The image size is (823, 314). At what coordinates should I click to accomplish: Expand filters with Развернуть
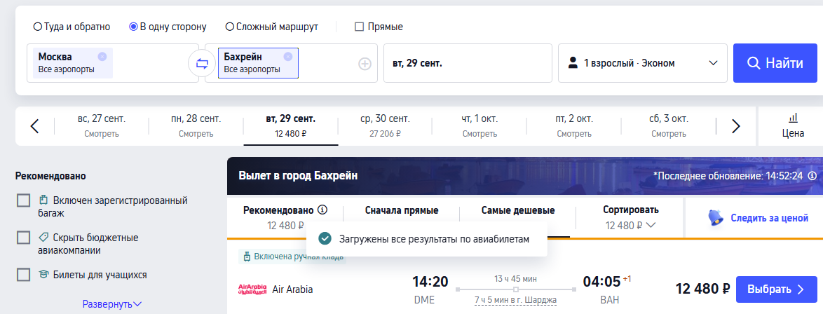(x=112, y=304)
